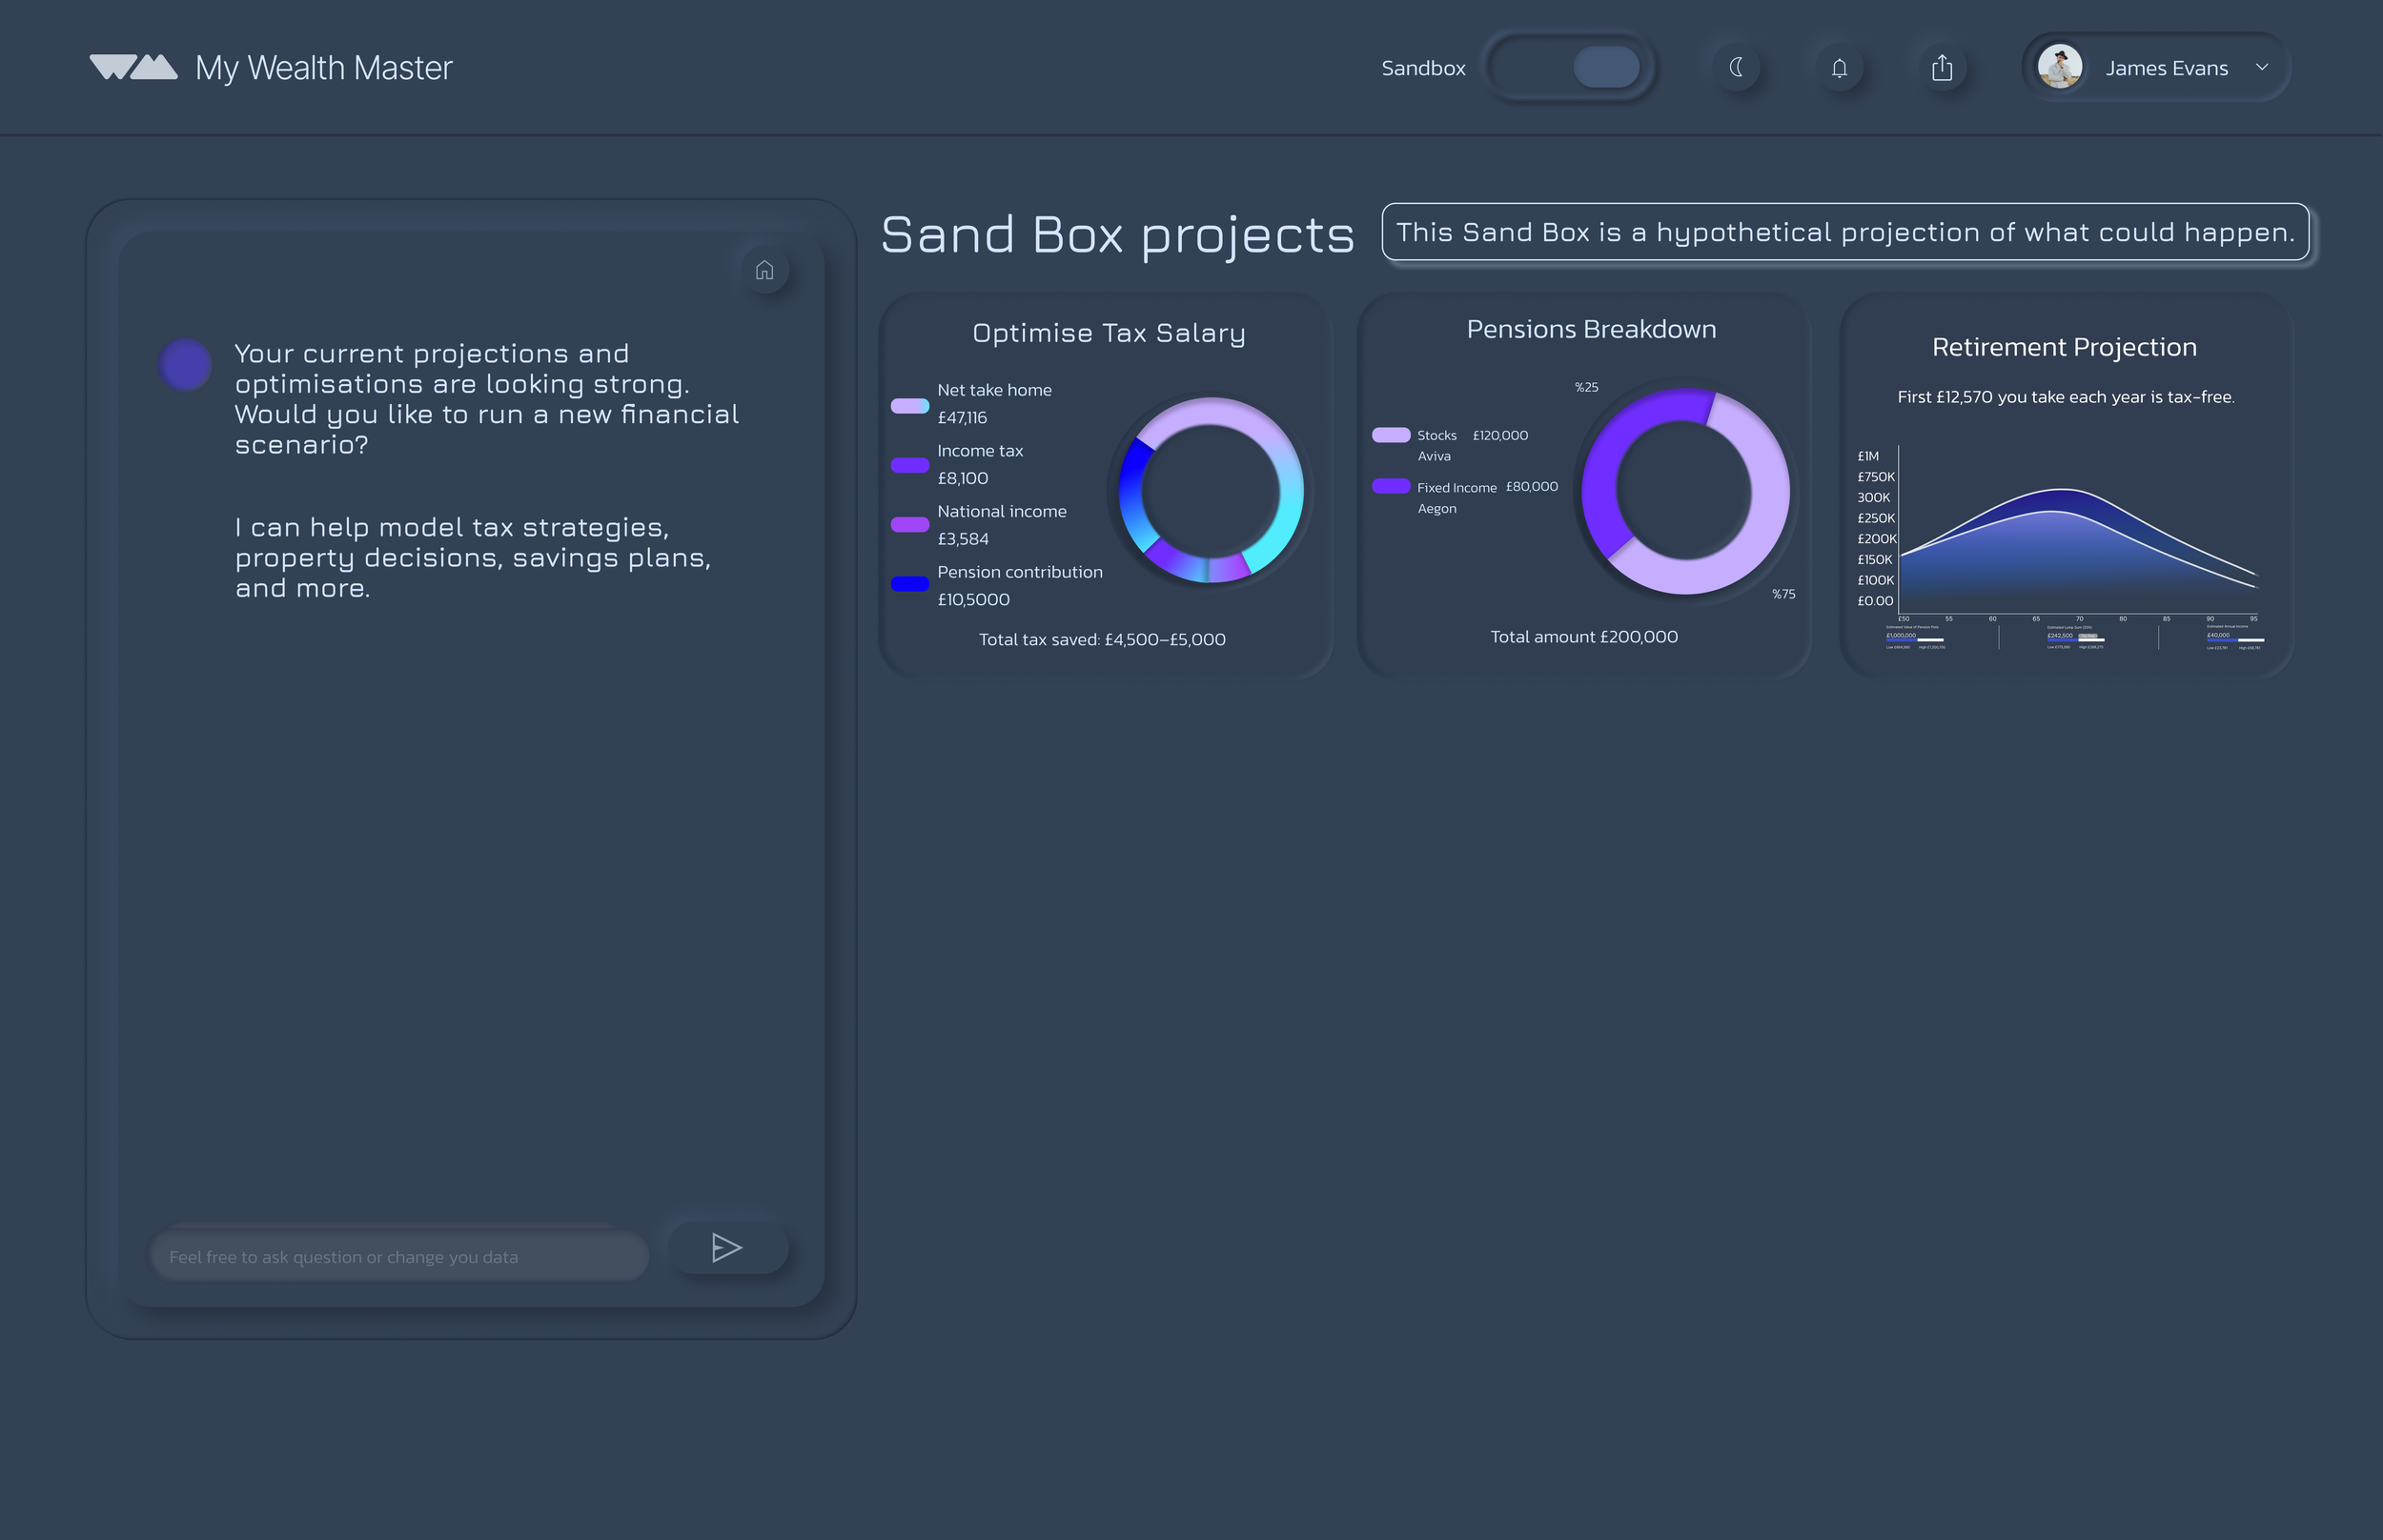The width and height of the screenshot is (2383, 1540).
Task: Click the Sand Box hypothetical projection notice
Action: pyautogui.click(x=1844, y=232)
